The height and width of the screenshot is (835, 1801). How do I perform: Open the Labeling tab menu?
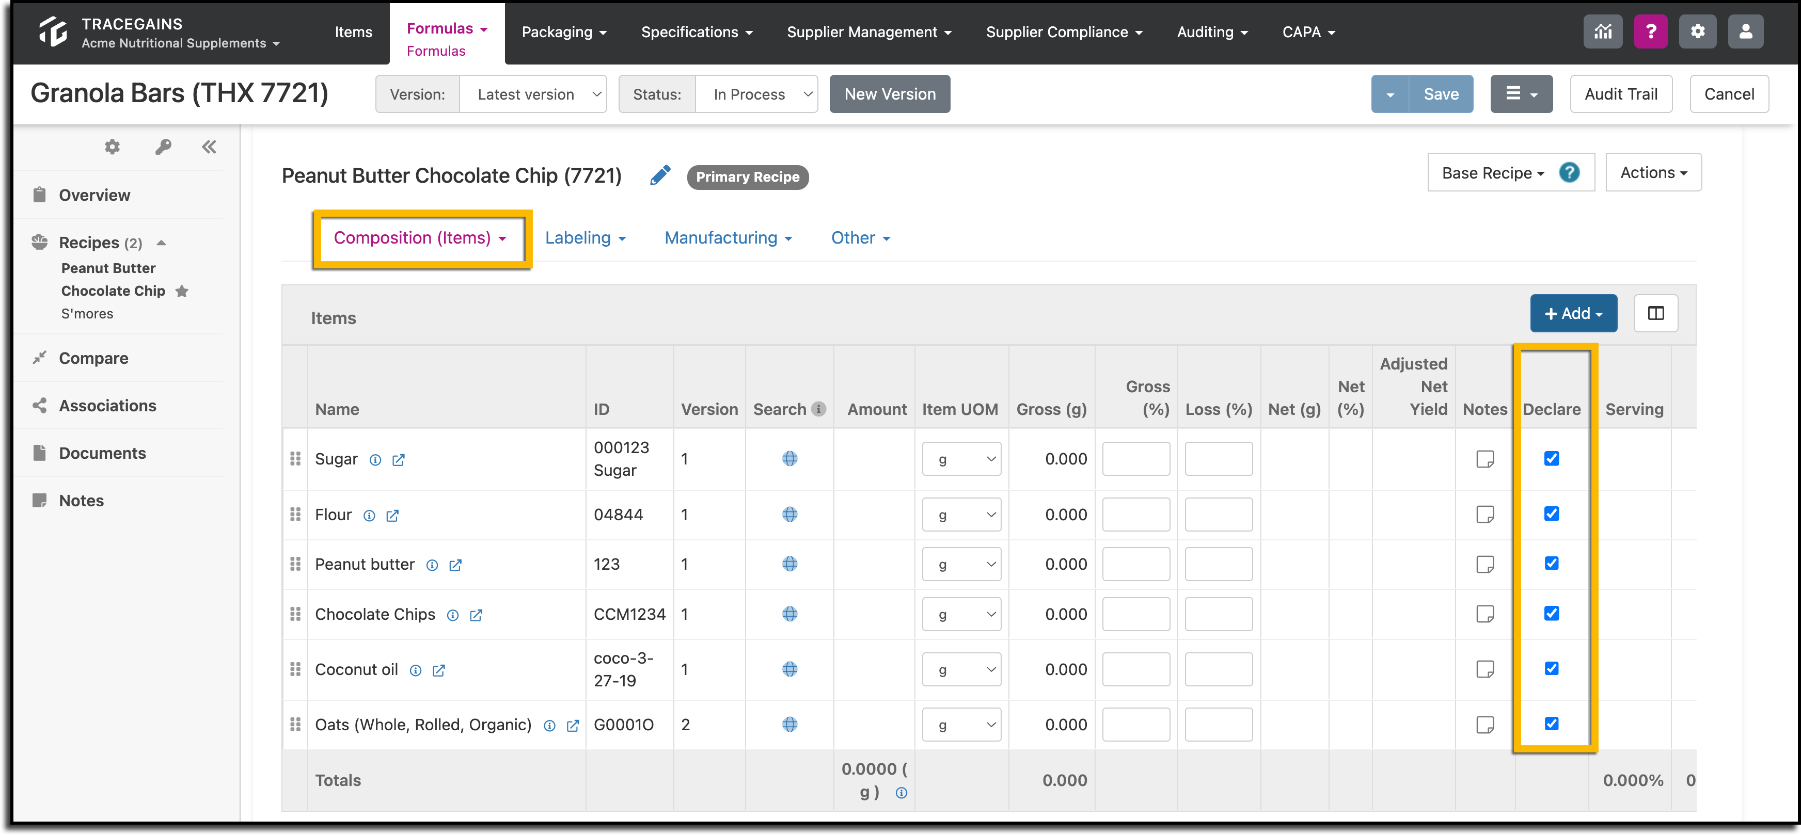point(585,237)
